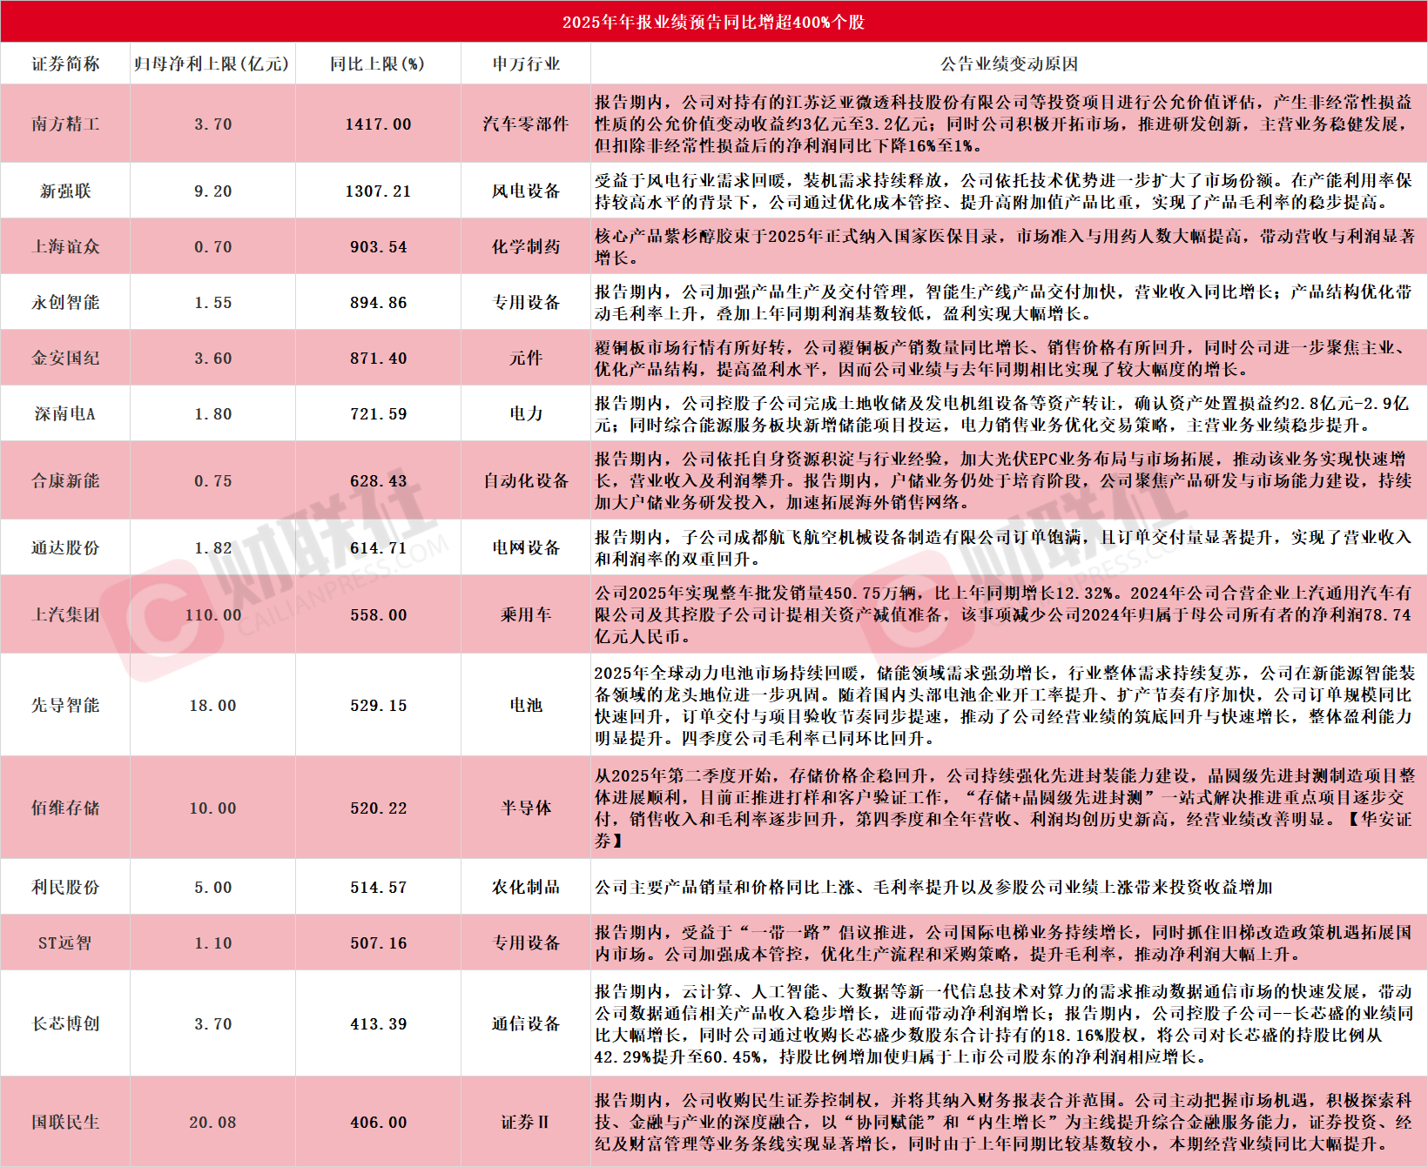
Task: Select the 同比上限(%) column header
Action: click(378, 64)
